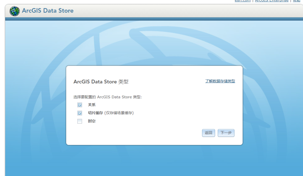
Task: Uncheck the 切片缓存 data store type
Action: [x=80, y=113]
